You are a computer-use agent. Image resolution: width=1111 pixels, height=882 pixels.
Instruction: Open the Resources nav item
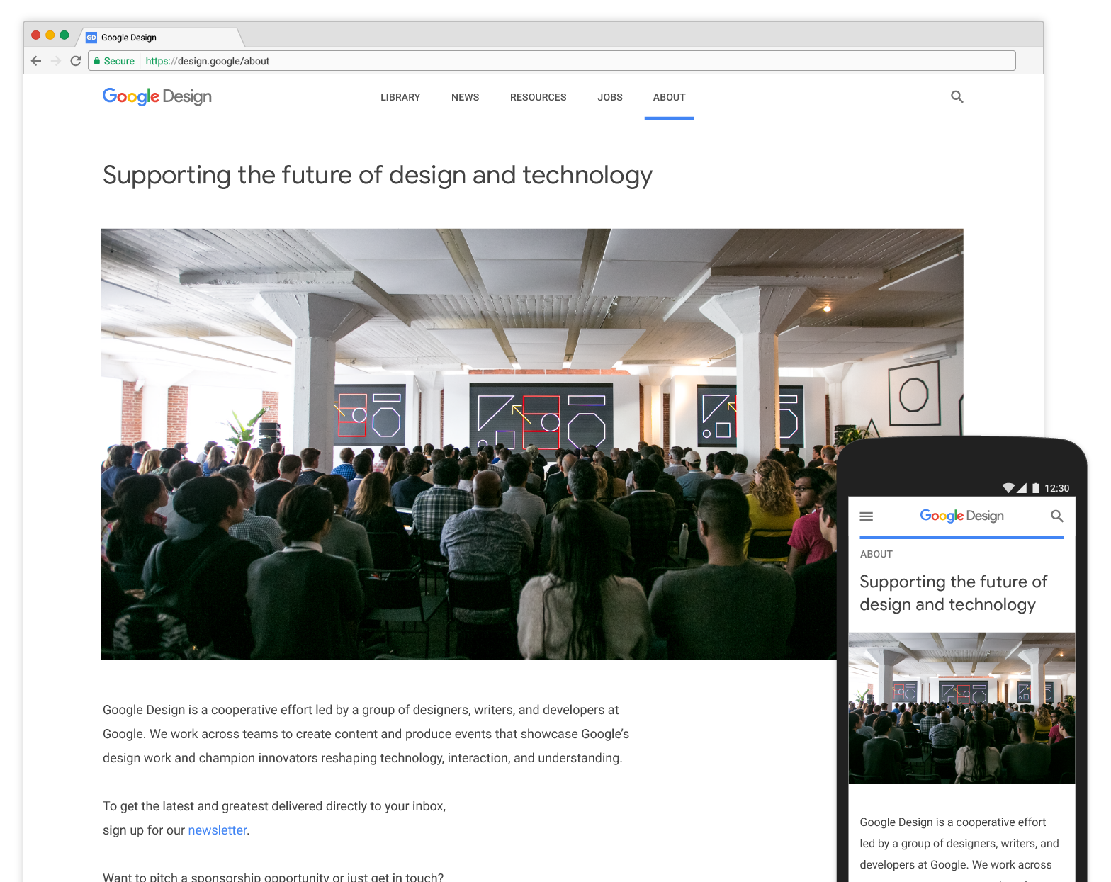tap(538, 97)
